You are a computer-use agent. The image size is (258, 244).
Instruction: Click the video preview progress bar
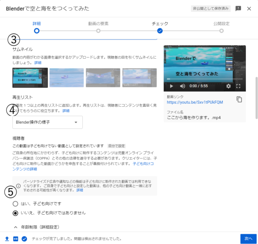[x=205, y=79]
